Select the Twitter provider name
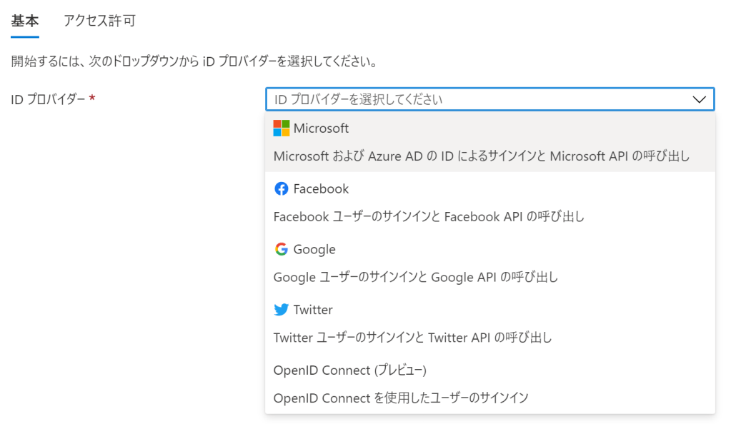This screenshot has width=731, height=424. (313, 310)
